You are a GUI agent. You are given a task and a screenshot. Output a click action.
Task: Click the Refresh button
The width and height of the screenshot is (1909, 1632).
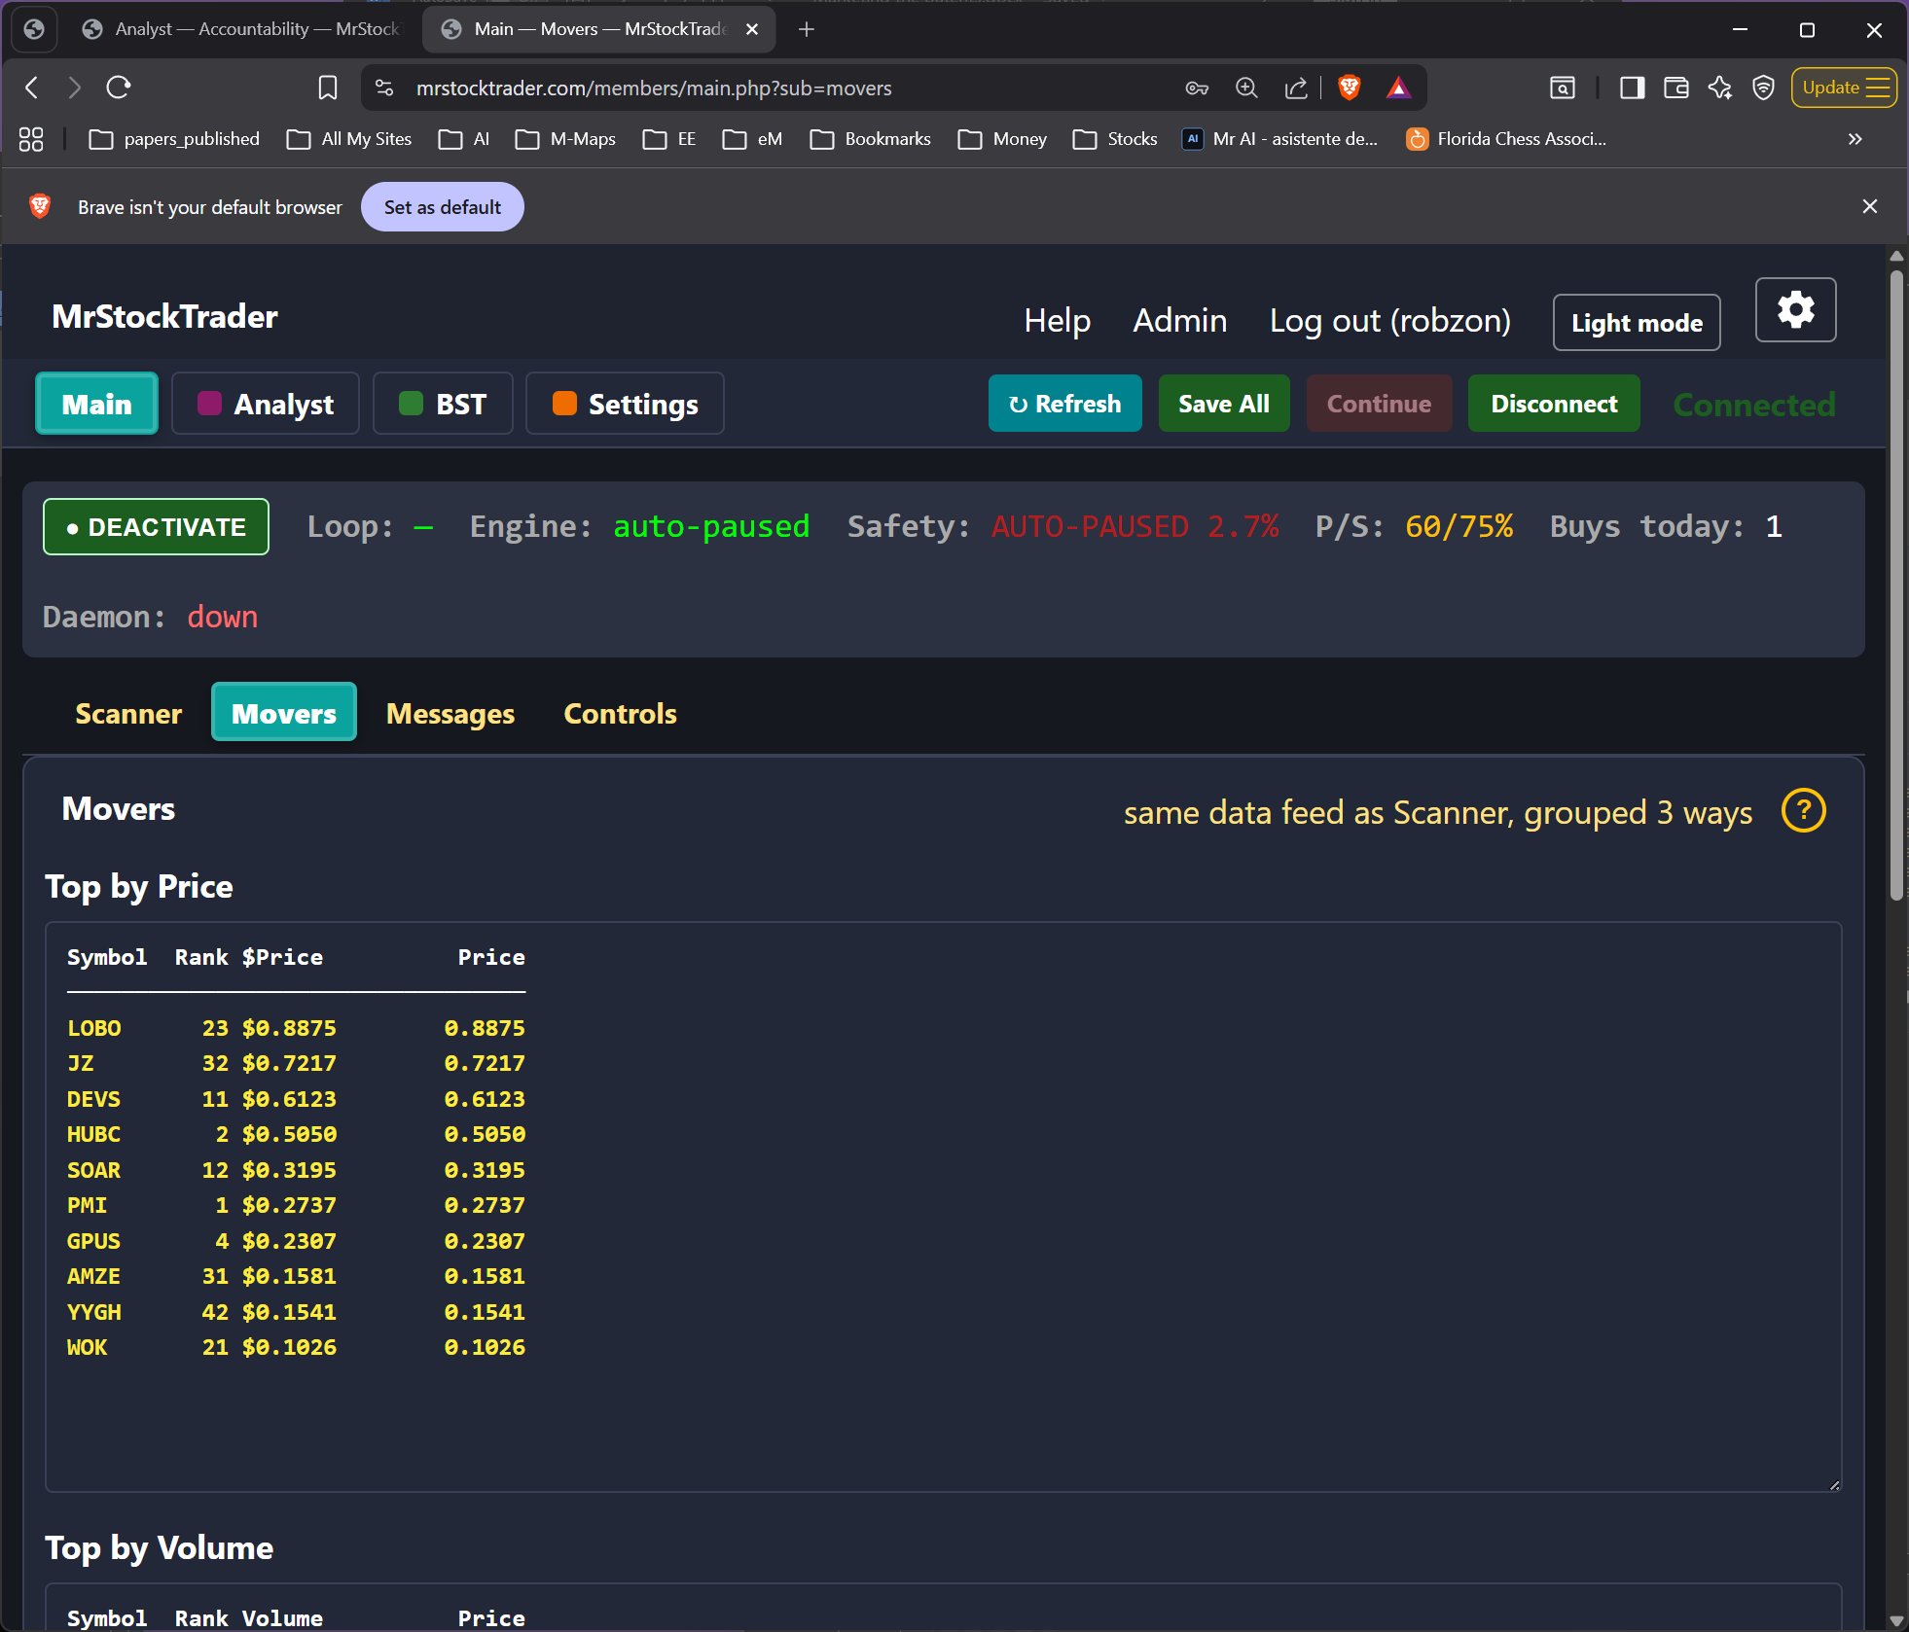pos(1065,404)
